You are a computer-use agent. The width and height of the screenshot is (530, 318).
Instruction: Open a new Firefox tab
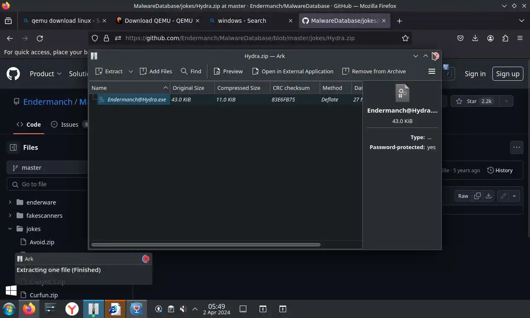[399, 21]
